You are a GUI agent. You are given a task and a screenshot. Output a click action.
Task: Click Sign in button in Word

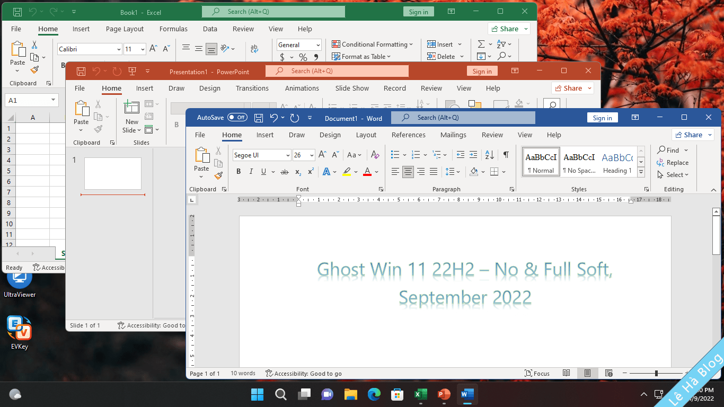pos(602,118)
